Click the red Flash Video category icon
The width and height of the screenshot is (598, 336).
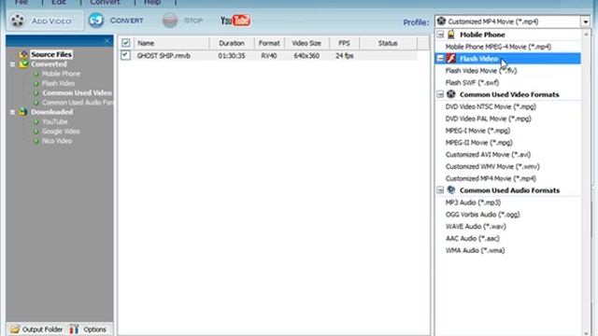coord(451,58)
